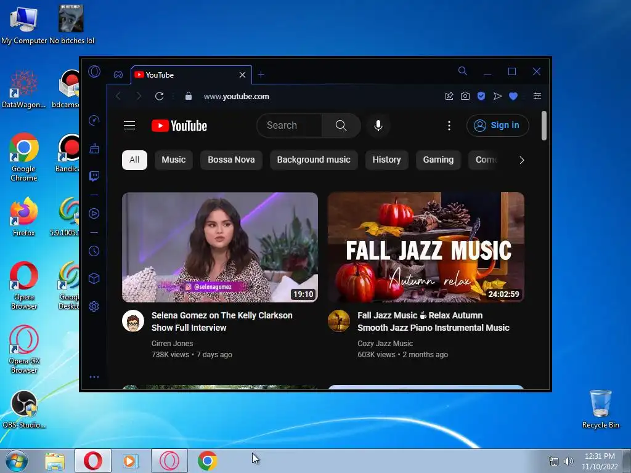631x473 pixels.
Task: Select the Bossa Nova filter chip
Action: tap(231, 160)
